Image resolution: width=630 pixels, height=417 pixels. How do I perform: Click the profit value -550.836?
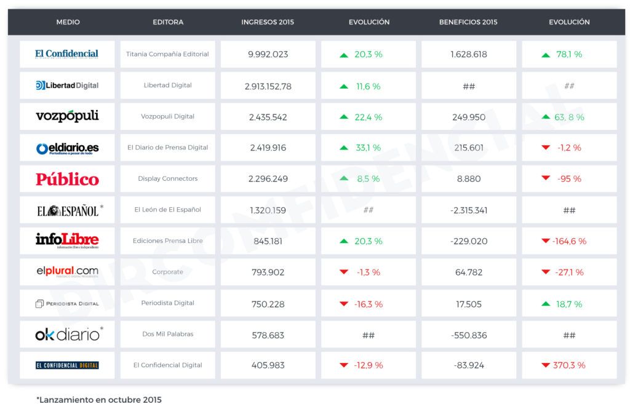[x=469, y=335]
